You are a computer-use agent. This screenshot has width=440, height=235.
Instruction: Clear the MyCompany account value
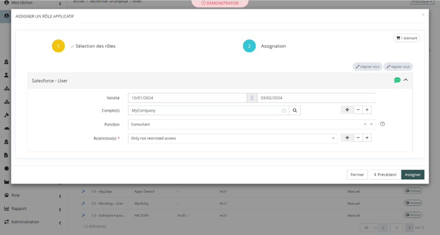coord(284,111)
